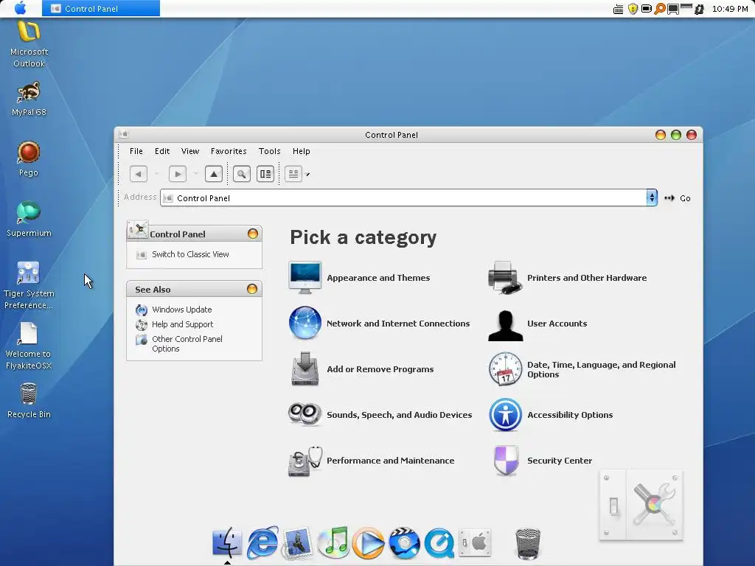Click the Views toolbar button

[293, 174]
